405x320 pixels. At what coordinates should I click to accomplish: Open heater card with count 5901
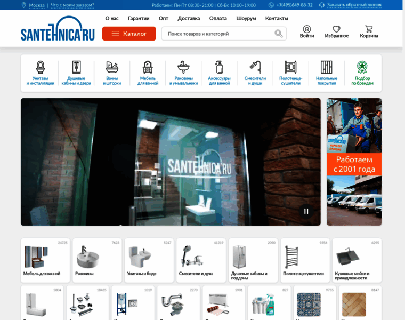tap(224, 303)
